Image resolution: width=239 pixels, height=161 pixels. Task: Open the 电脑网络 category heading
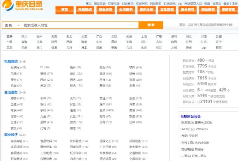pos(11,61)
